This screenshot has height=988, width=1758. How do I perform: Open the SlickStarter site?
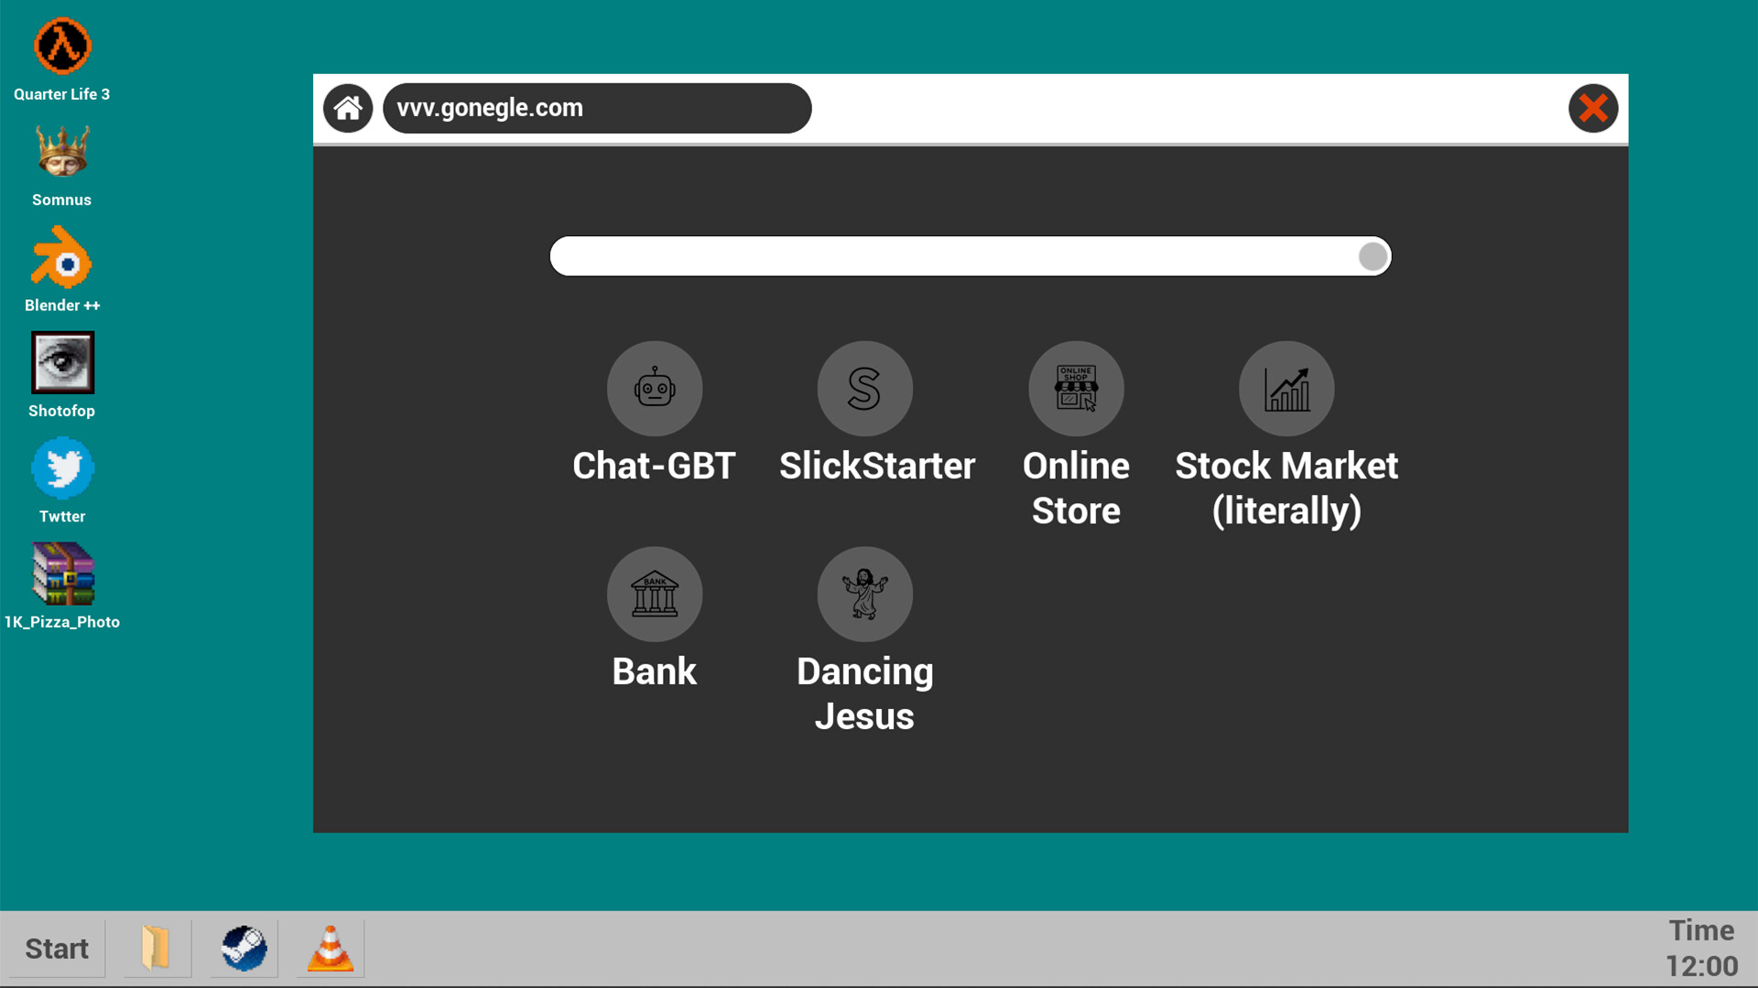click(864, 388)
